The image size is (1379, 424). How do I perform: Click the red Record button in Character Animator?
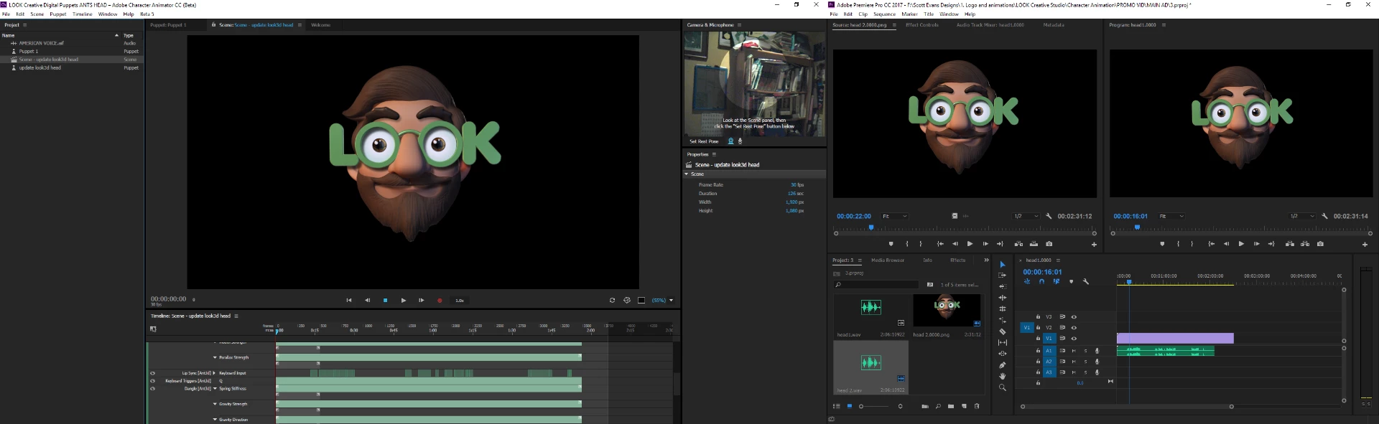440,301
